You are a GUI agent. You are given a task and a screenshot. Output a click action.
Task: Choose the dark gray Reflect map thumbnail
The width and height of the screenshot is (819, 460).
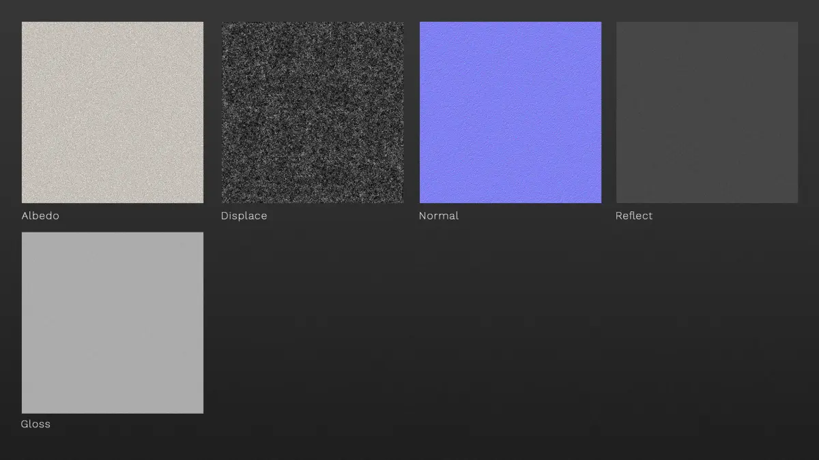coord(707,112)
